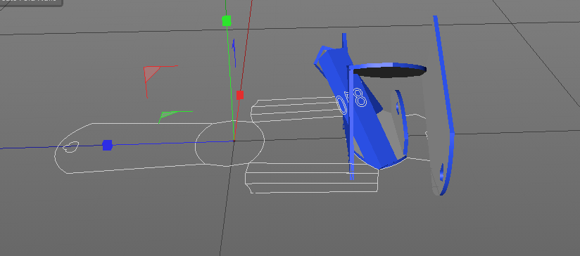The width and height of the screenshot is (580, 256).
Task: Click the green triangular plane handle
Action: pos(168,114)
